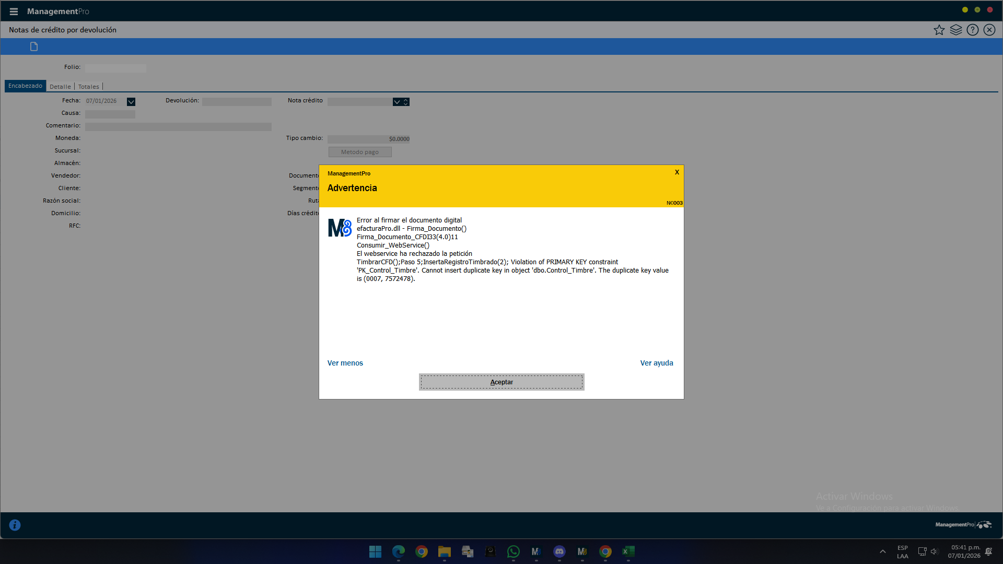Open the Fecha date picker dropdown
The height and width of the screenshot is (564, 1003).
click(131, 102)
